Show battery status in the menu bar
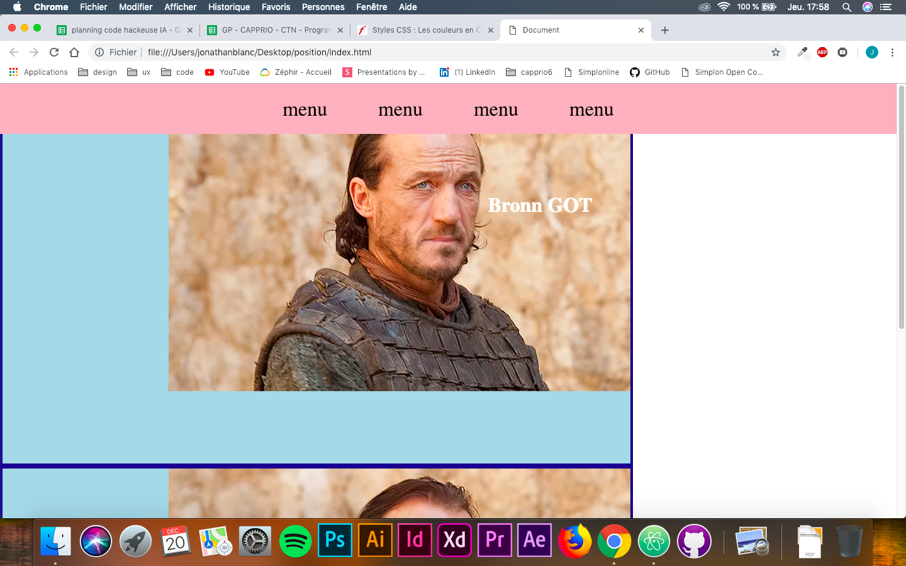The width and height of the screenshot is (906, 566). point(757,7)
